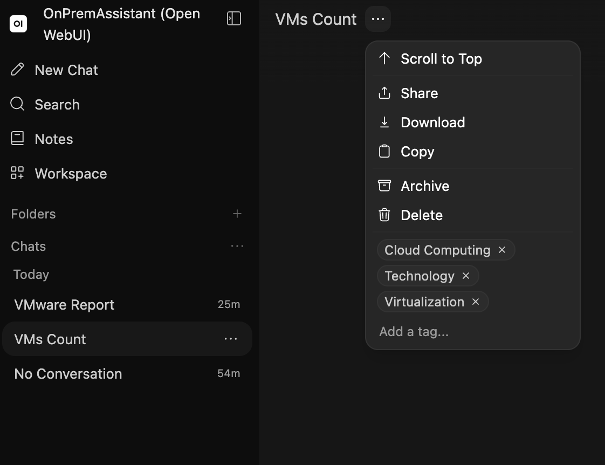Open the No Conversation chat
This screenshot has height=465, width=605.
(x=127, y=373)
